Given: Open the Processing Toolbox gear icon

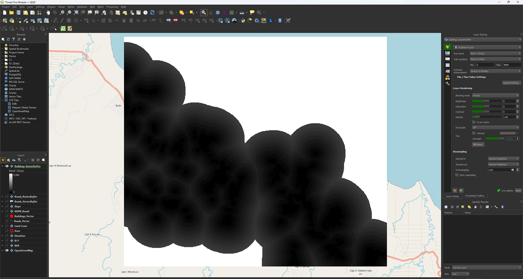Looking at the screenshot, I should point(218,13).
